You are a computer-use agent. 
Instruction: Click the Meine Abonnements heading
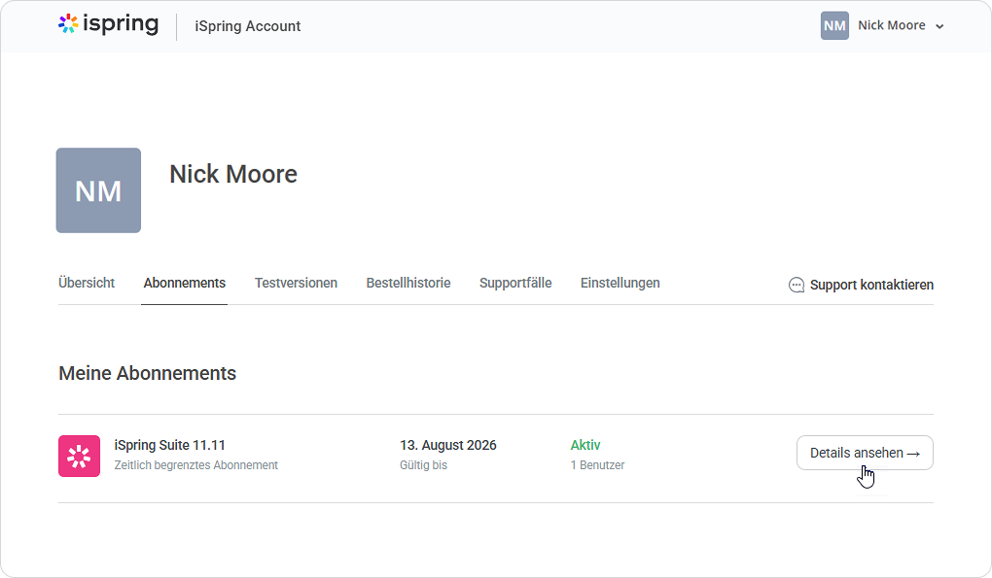pos(148,373)
